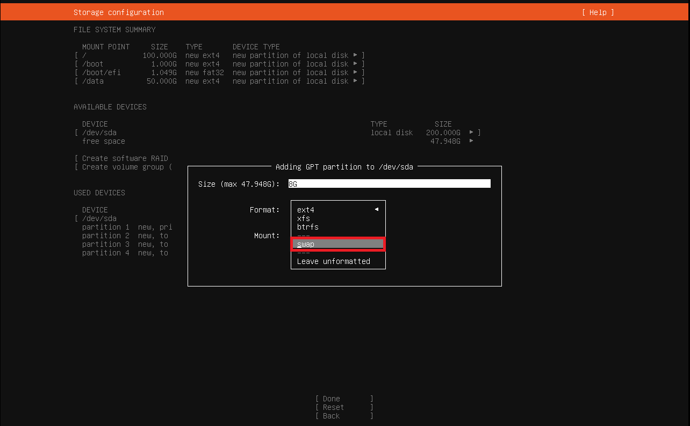Select the /data 50.000G summary row
The height and width of the screenshot is (426, 690).
point(220,81)
